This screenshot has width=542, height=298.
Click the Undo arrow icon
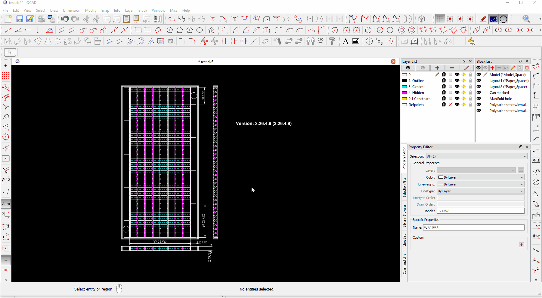[64, 19]
